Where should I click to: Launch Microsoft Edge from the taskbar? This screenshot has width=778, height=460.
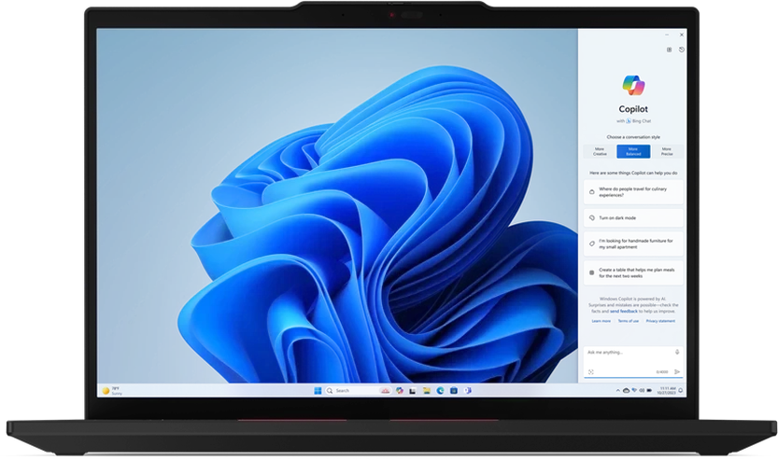440,390
